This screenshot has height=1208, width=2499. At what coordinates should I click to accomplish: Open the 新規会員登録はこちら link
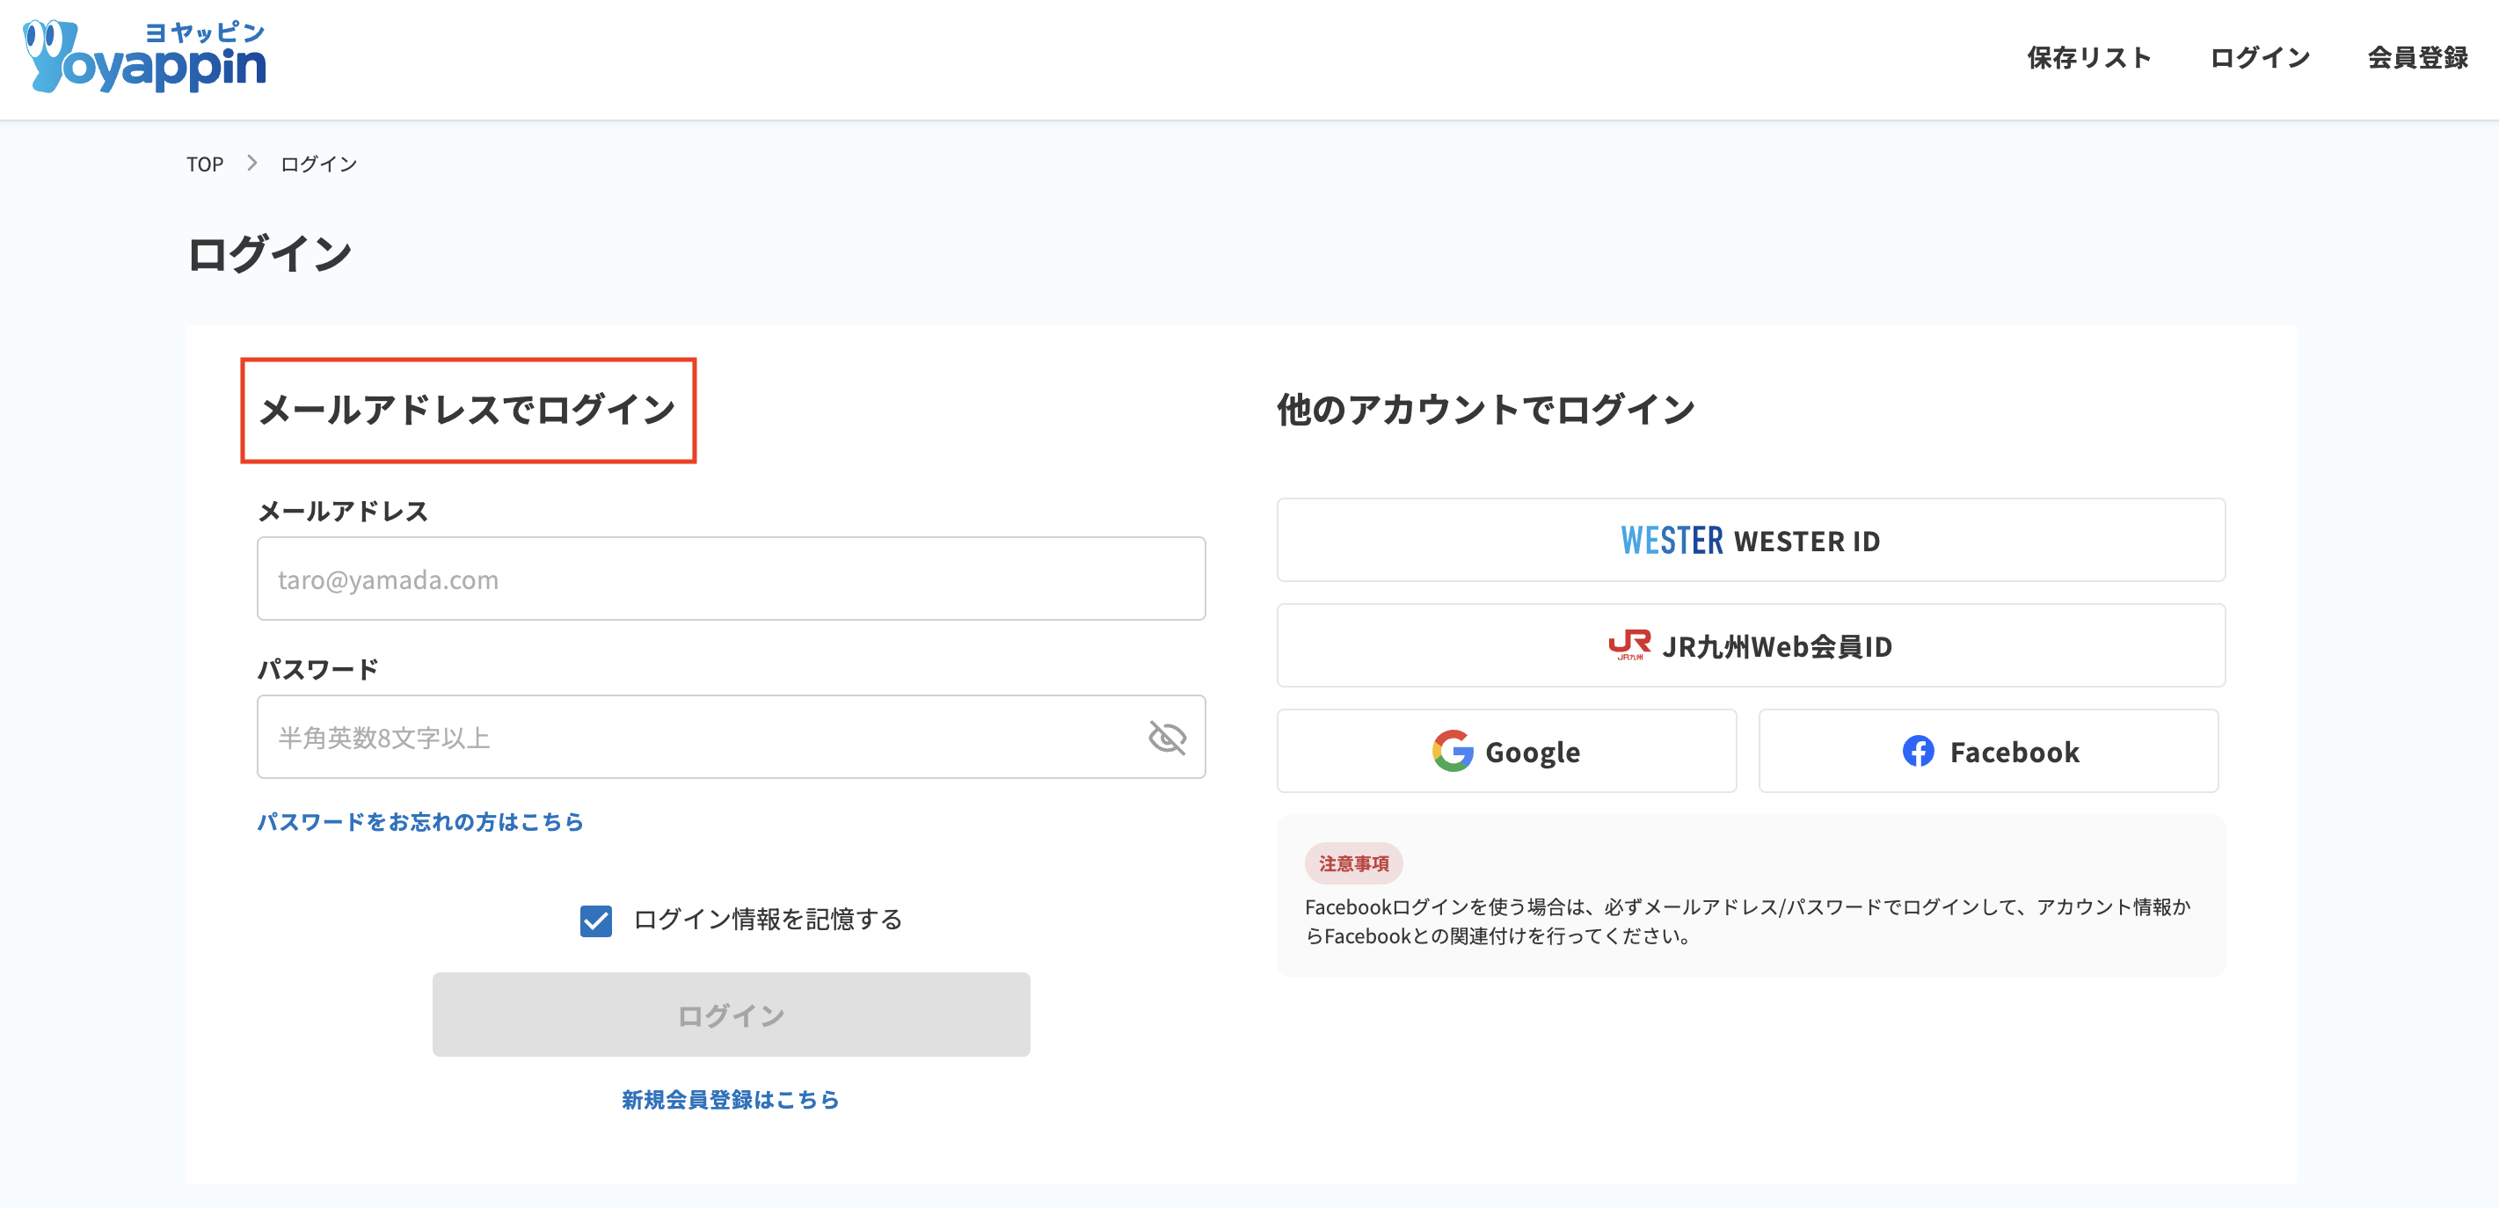point(731,1099)
